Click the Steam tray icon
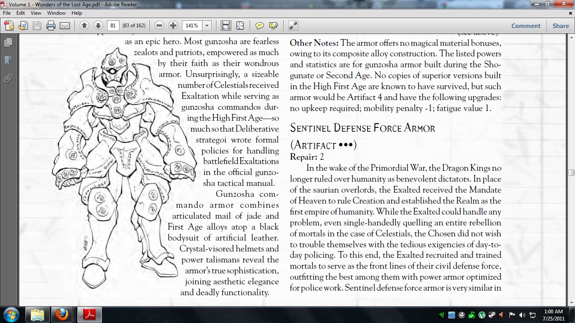575x323 pixels. point(492,315)
